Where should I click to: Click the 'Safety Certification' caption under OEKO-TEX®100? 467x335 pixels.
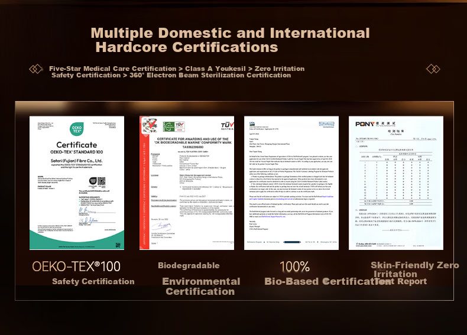[x=93, y=281]
